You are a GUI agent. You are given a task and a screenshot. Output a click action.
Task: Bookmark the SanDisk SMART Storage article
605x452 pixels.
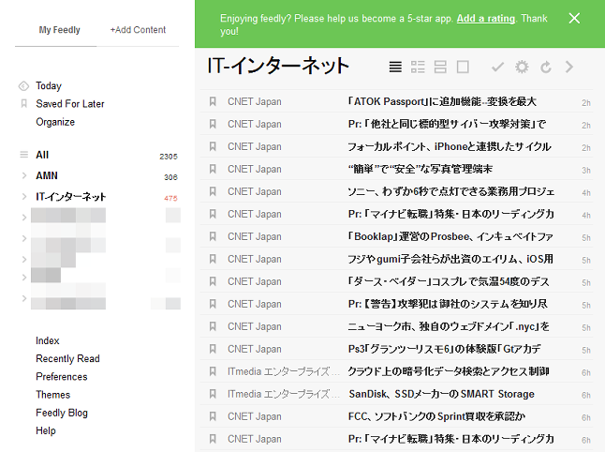[x=213, y=394]
